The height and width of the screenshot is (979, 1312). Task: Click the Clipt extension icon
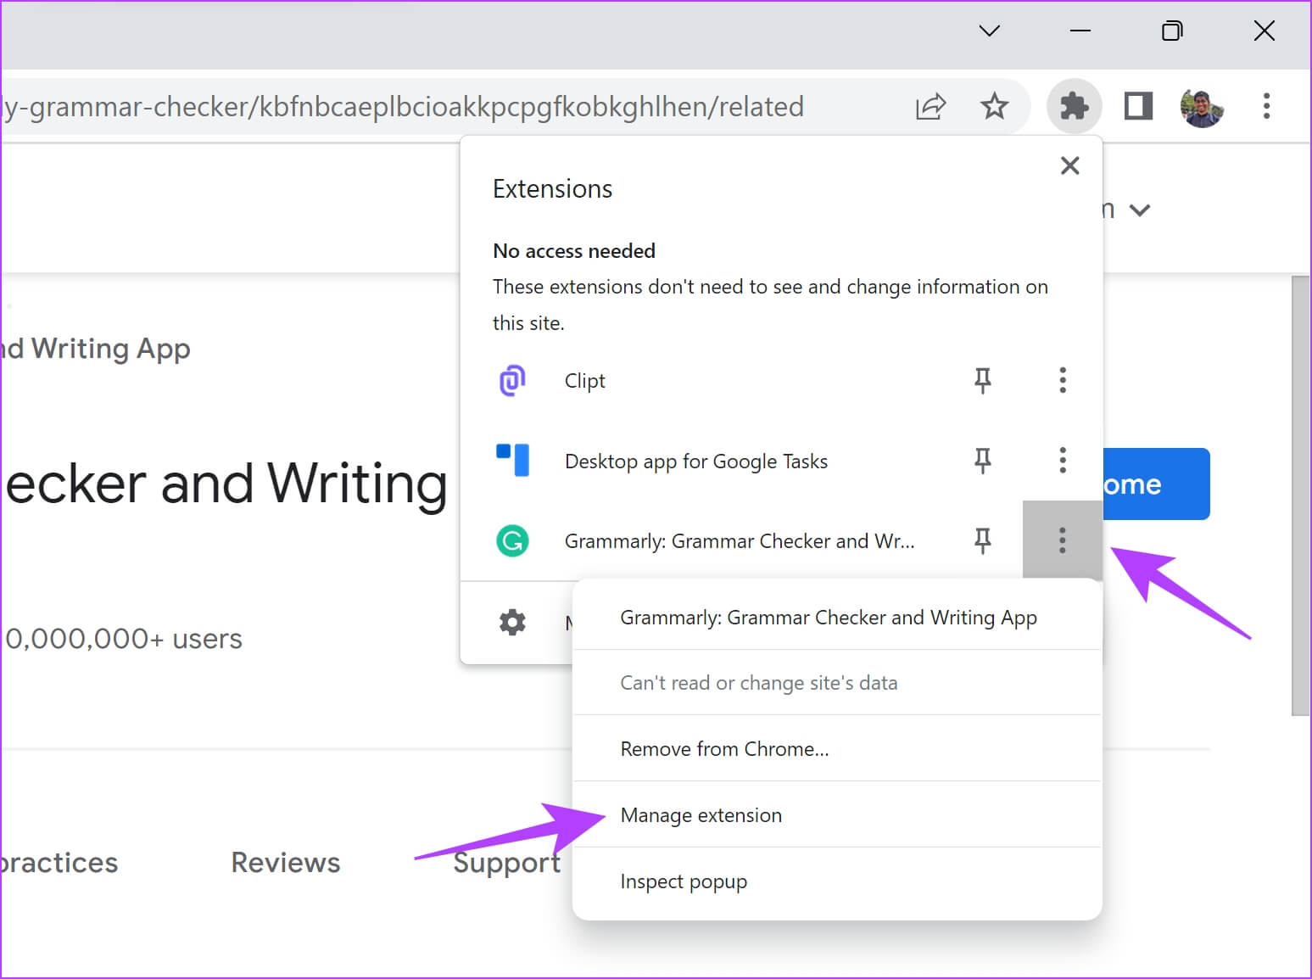tap(512, 380)
